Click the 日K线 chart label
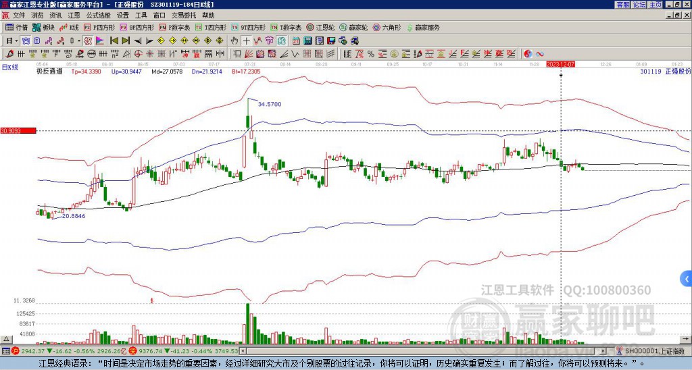Screen dimensions: 692x370 10,68
